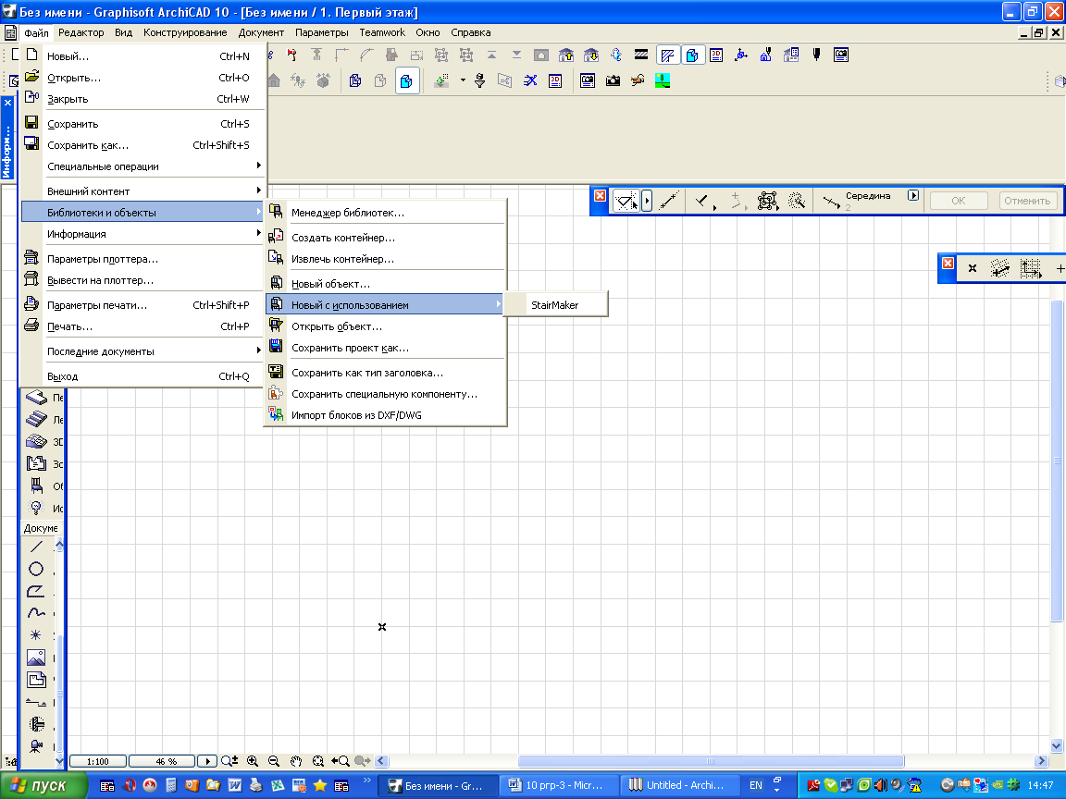Image resolution: width=1066 pixels, height=799 pixels.
Task: Click the zoom out magnifier icon
Action: (274, 762)
